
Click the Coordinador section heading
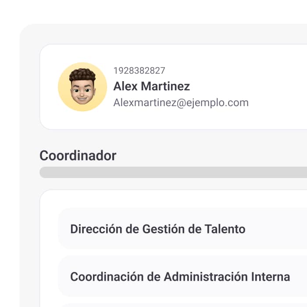[78, 155]
